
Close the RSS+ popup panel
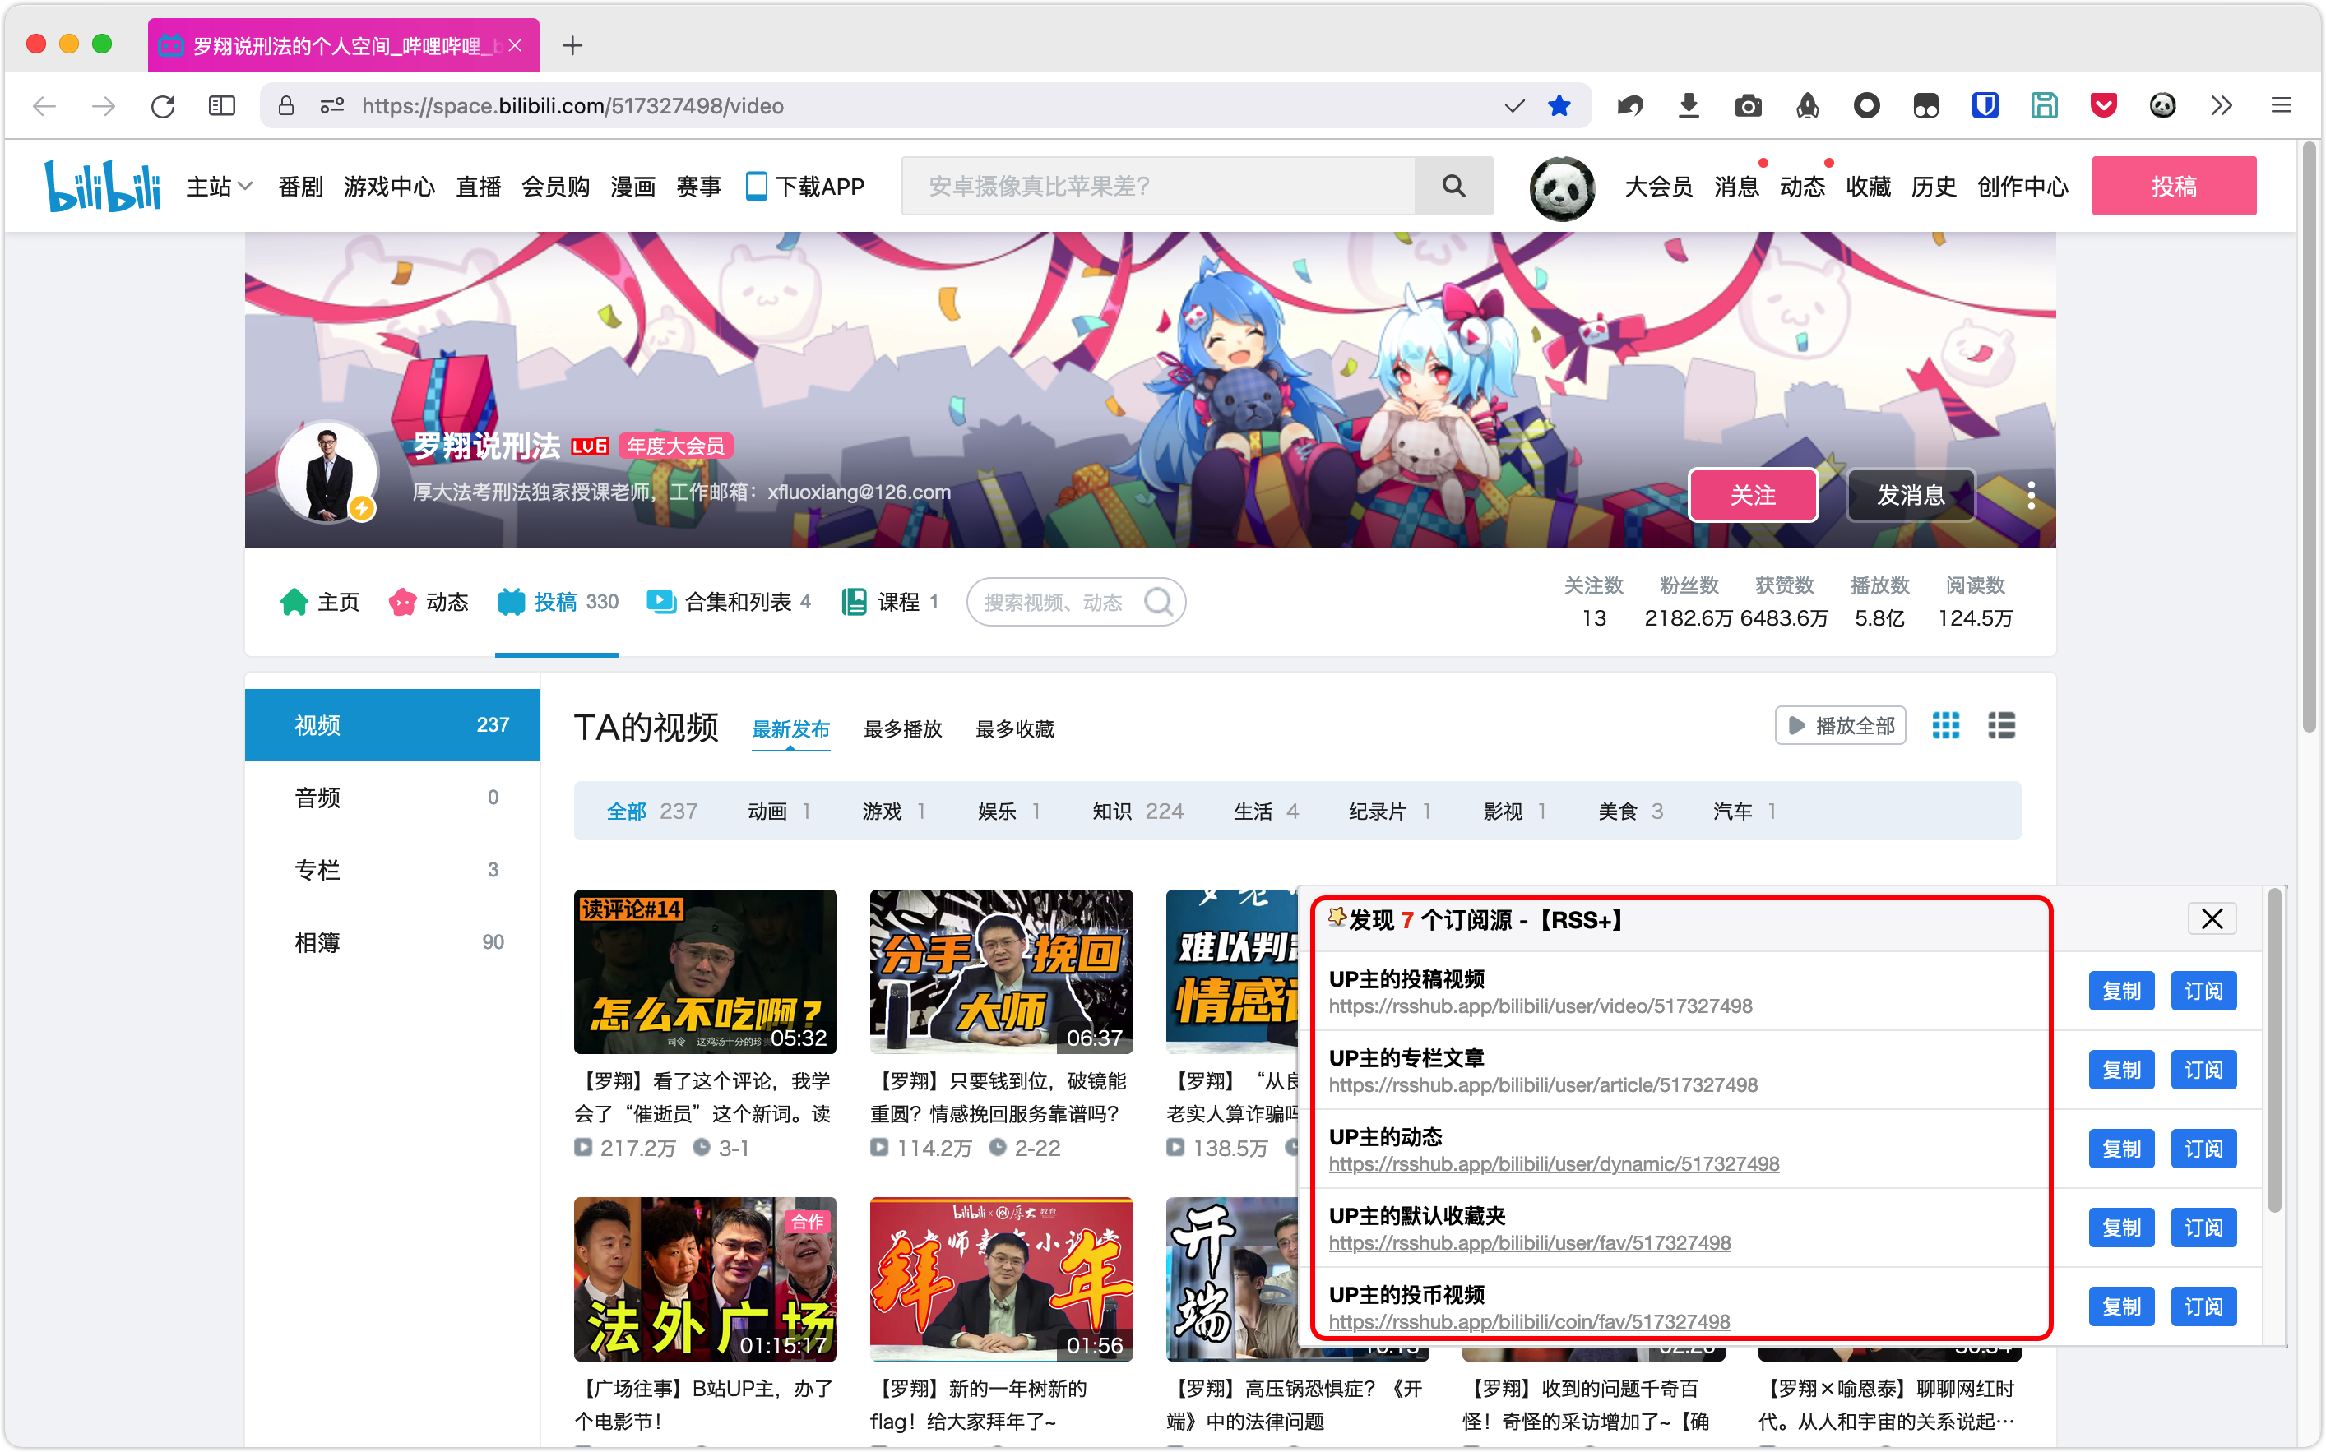point(2211,919)
